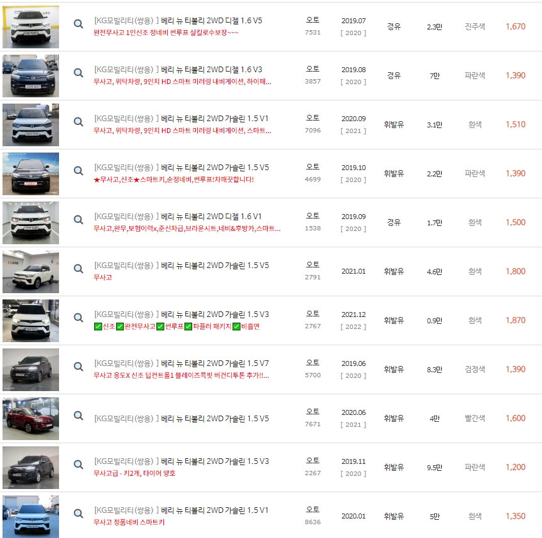Click description '무사고,완무,보험이력x,준신차급'
The image size is (542, 538).
coord(187,229)
